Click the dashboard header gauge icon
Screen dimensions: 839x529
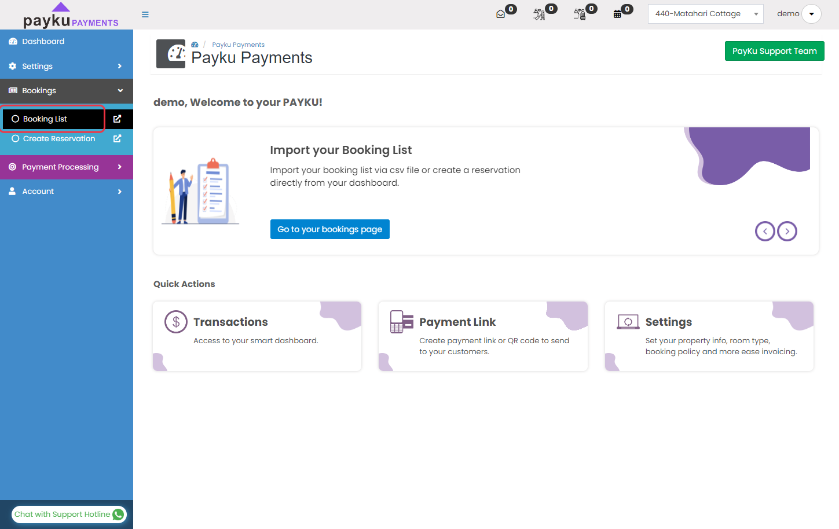coord(171,54)
